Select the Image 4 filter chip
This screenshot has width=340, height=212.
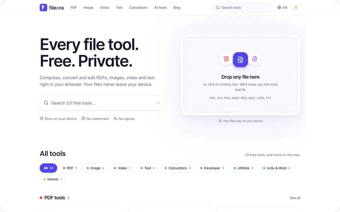click(x=96, y=168)
